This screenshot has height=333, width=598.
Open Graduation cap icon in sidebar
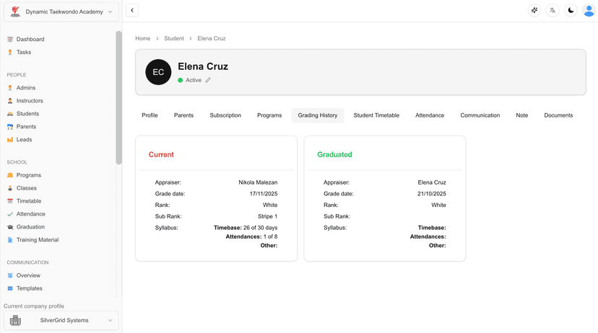click(x=10, y=227)
